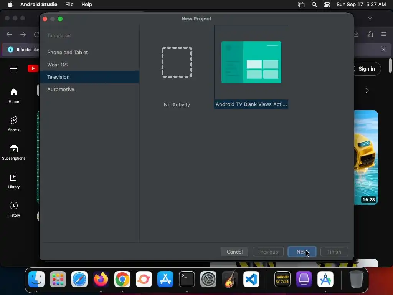The image size is (393, 295).
Task: Toggle the YouTube hamburger guide menu
Action: pos(14,68)
